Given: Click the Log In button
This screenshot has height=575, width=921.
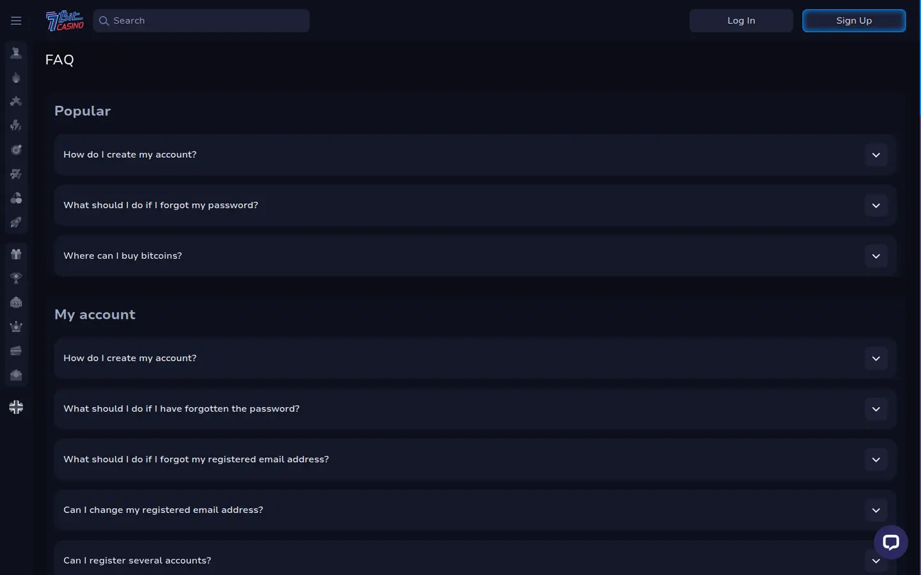Looking at the screenshot, I should (x=741, y=20).
